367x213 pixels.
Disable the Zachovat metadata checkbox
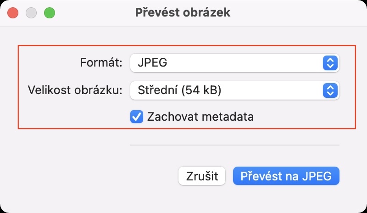coord(137,117)
